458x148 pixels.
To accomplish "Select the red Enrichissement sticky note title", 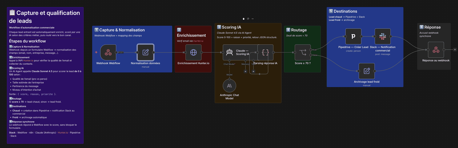I will pyautogui.click(x=191, y=33).
